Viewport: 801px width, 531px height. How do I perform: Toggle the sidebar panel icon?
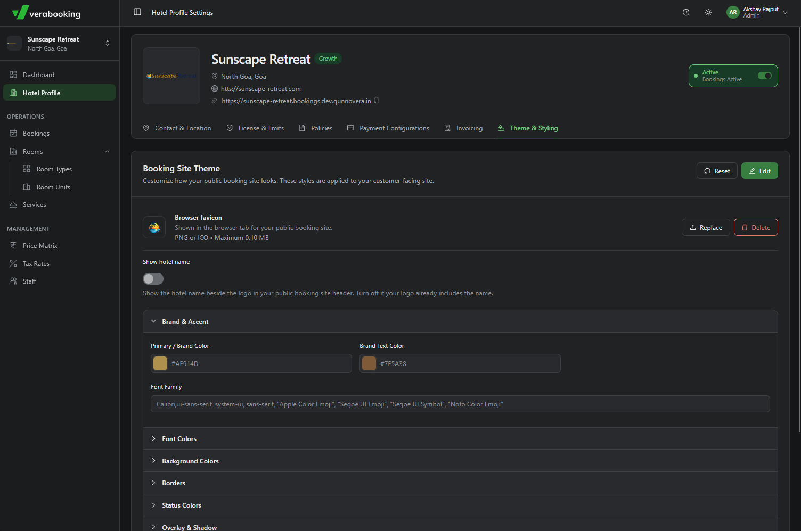coord(137,12)
